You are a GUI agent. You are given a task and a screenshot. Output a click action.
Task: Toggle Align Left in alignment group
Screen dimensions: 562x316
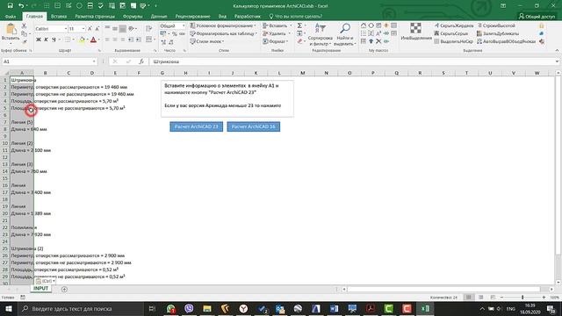coord(107,39)
